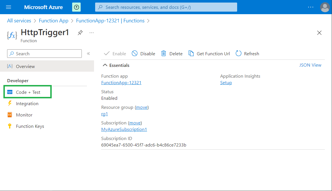This screenshot has width=332, height=191.
Task: Open the JSON View link
Action: click(x=310, y=65)
